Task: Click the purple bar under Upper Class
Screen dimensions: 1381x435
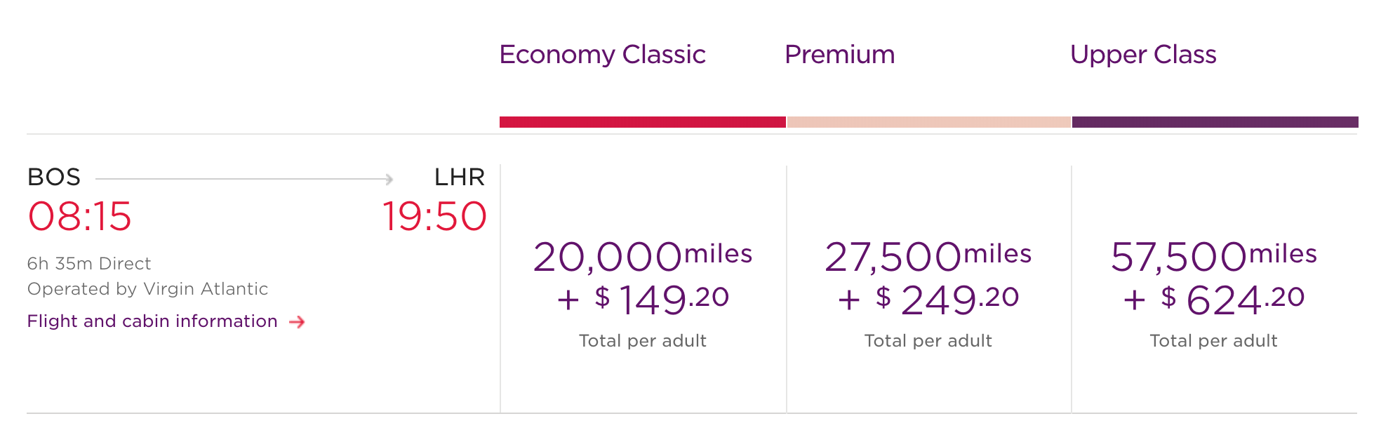Action: click(x=1215, y=122)
